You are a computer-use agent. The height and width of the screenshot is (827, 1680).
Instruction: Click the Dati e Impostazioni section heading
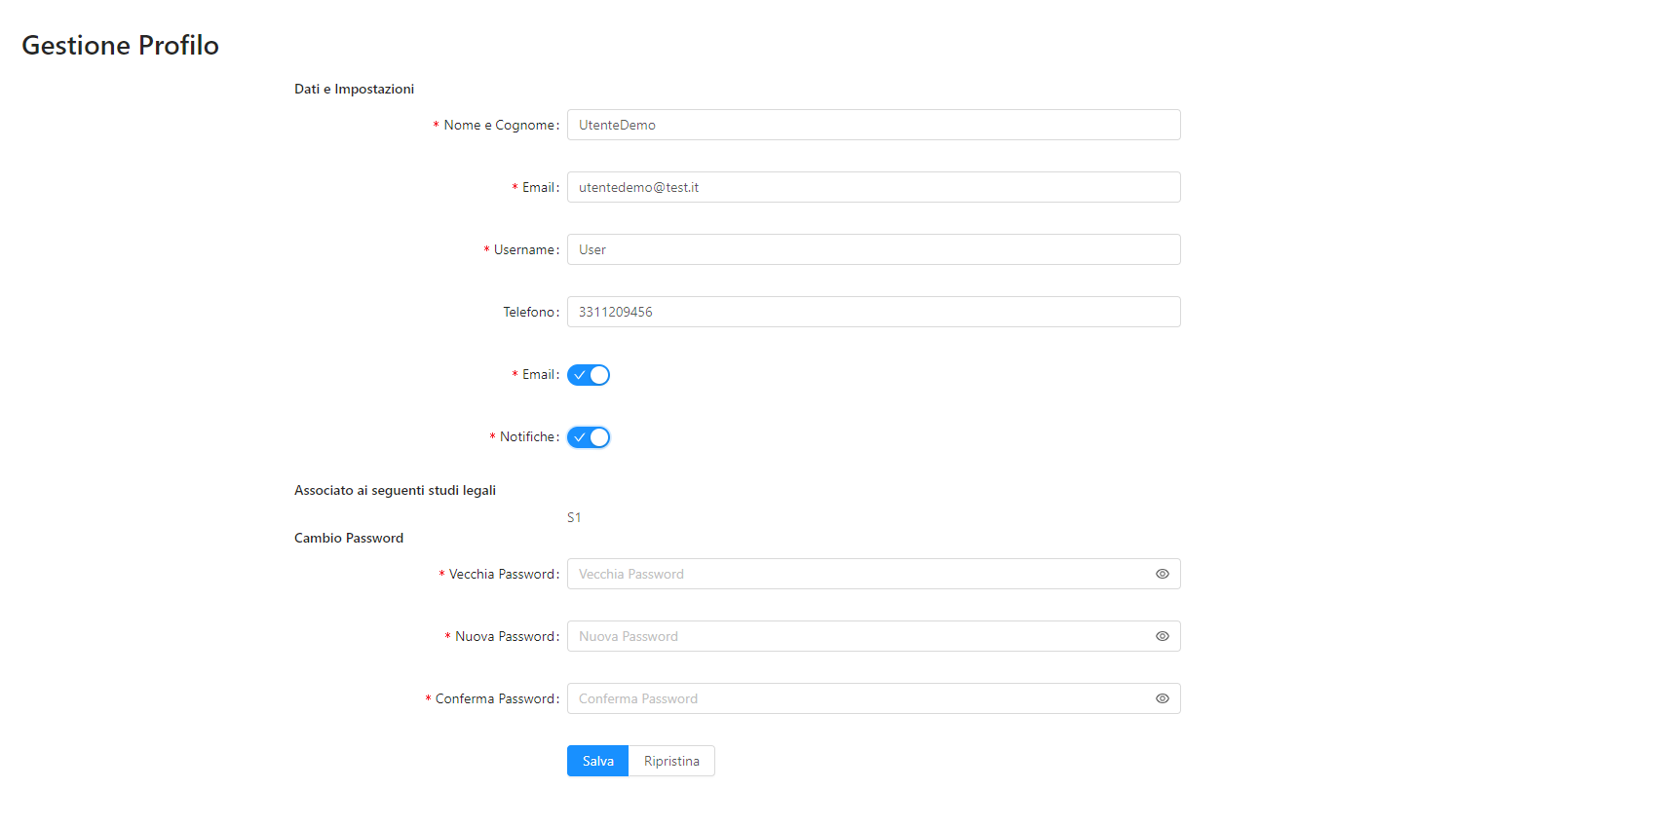point(354,89)
